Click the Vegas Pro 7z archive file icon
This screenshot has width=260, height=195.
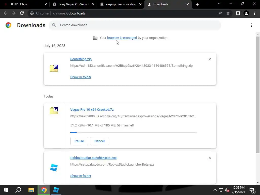click(x=54, y=111)
